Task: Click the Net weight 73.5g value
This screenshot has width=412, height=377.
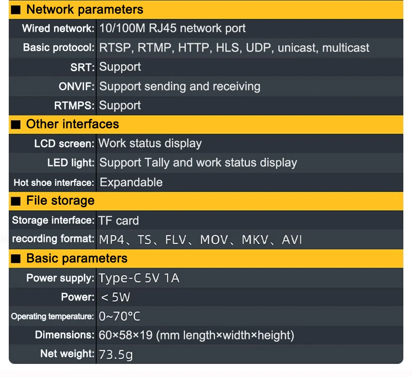Action: pyautogui.click(x=116, y=354)
